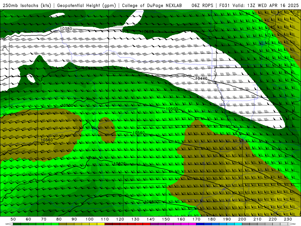301x226 pixels.
Task: Click the 150 value on the color scale
Action: click(x=166, y=219)
